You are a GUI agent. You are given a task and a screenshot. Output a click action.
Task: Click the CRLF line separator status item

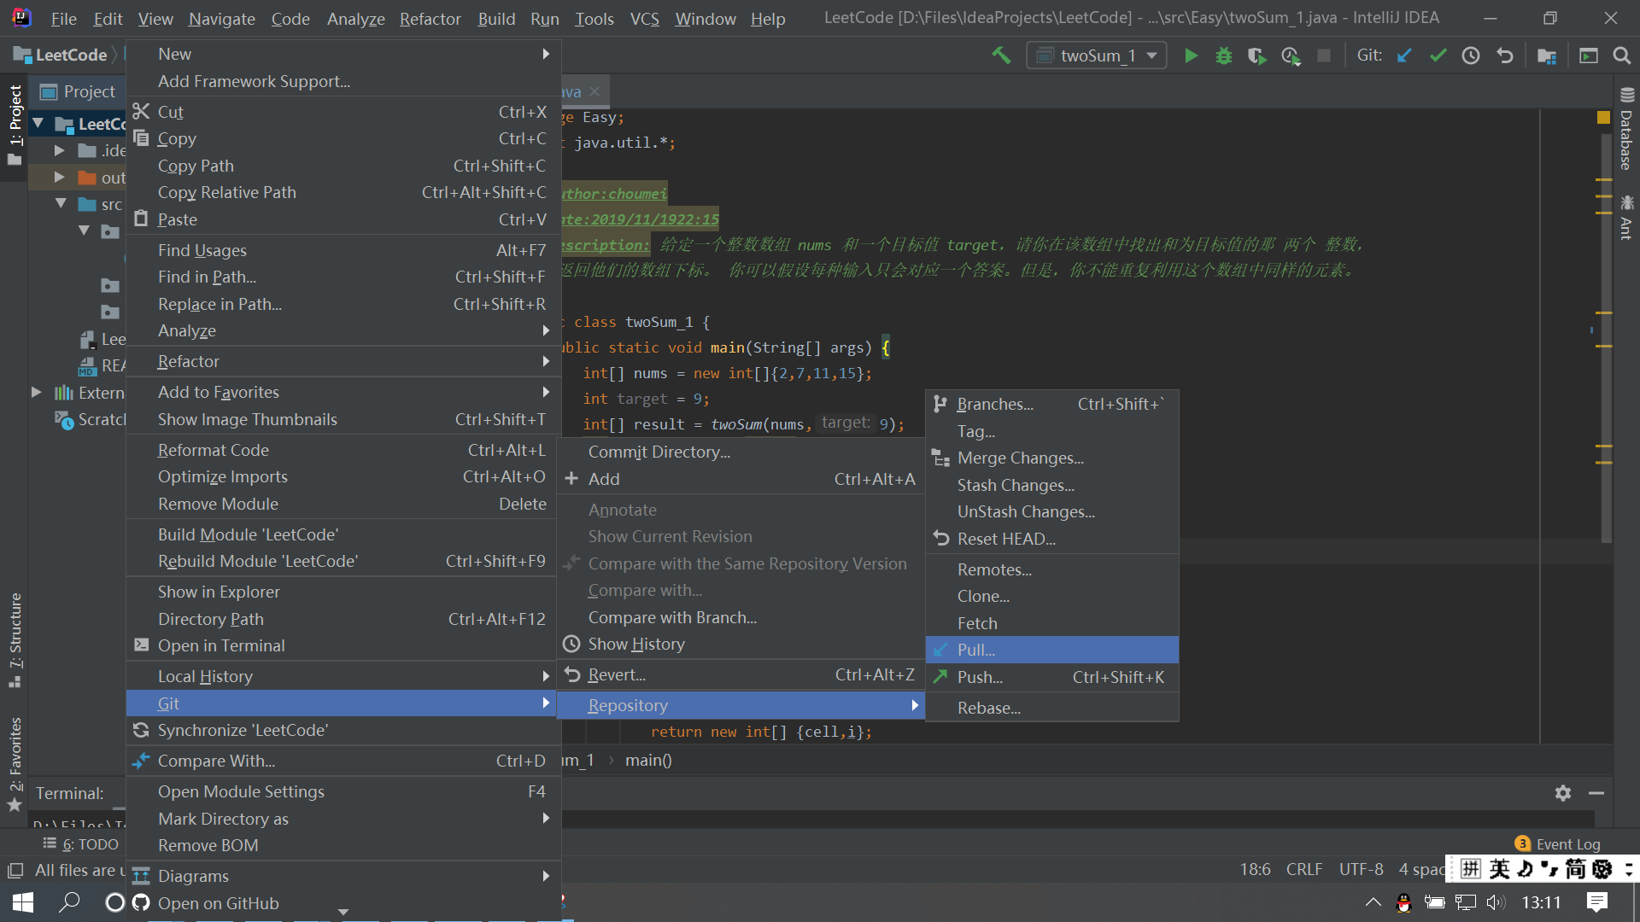point(1304,869)
